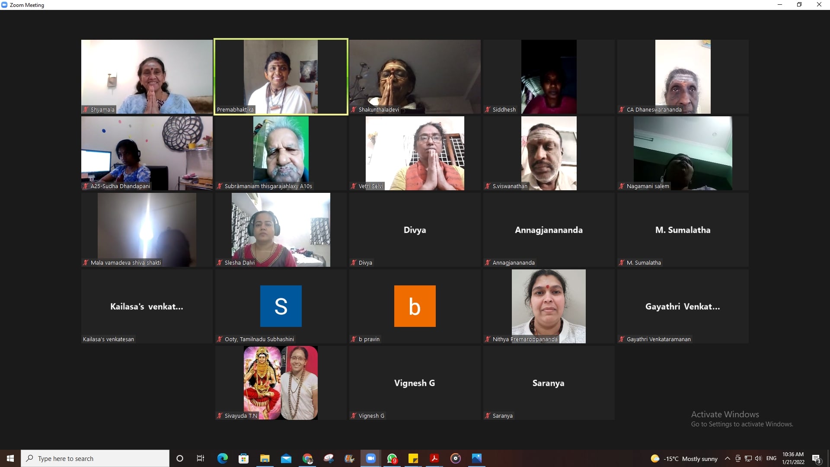Open the Windows Start menu
830x467 pixels.
coord(10,458)
